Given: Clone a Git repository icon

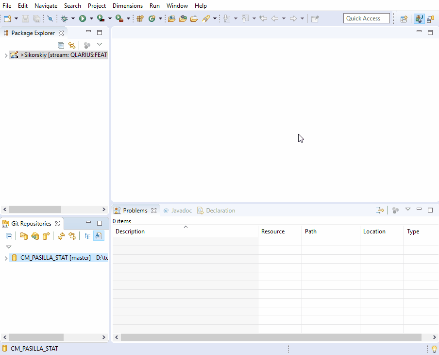Looking at the screenshot, I should (x=35, y=236).
